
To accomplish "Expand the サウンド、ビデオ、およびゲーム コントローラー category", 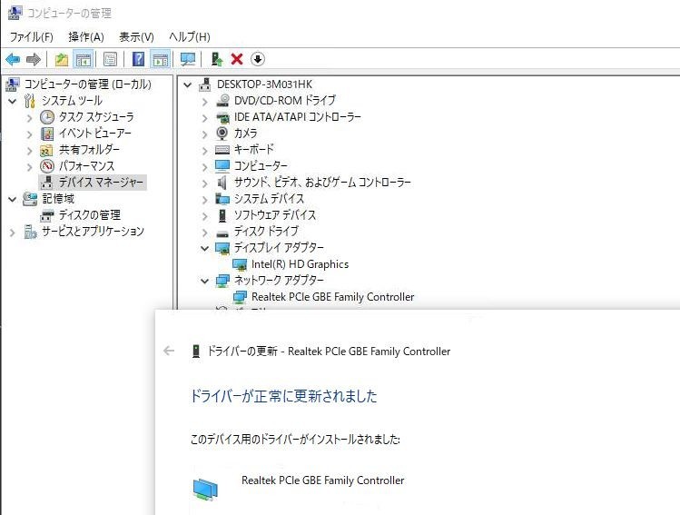I will pyautogui.click(x=204, y=183).
